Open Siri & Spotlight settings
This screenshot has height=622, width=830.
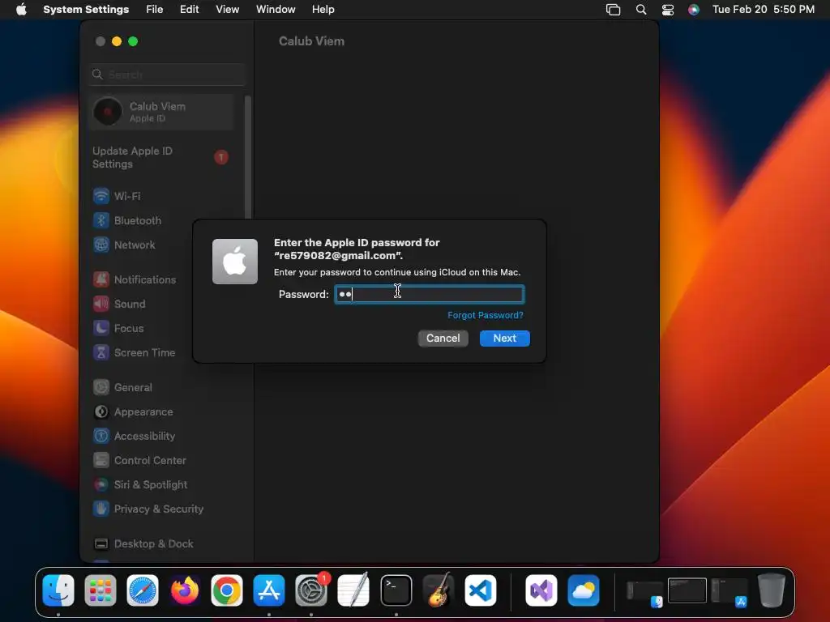pyautogui.click(x=140, y=485)
